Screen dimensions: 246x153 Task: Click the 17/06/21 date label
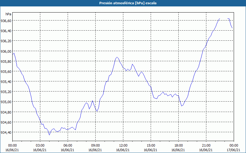234,150
